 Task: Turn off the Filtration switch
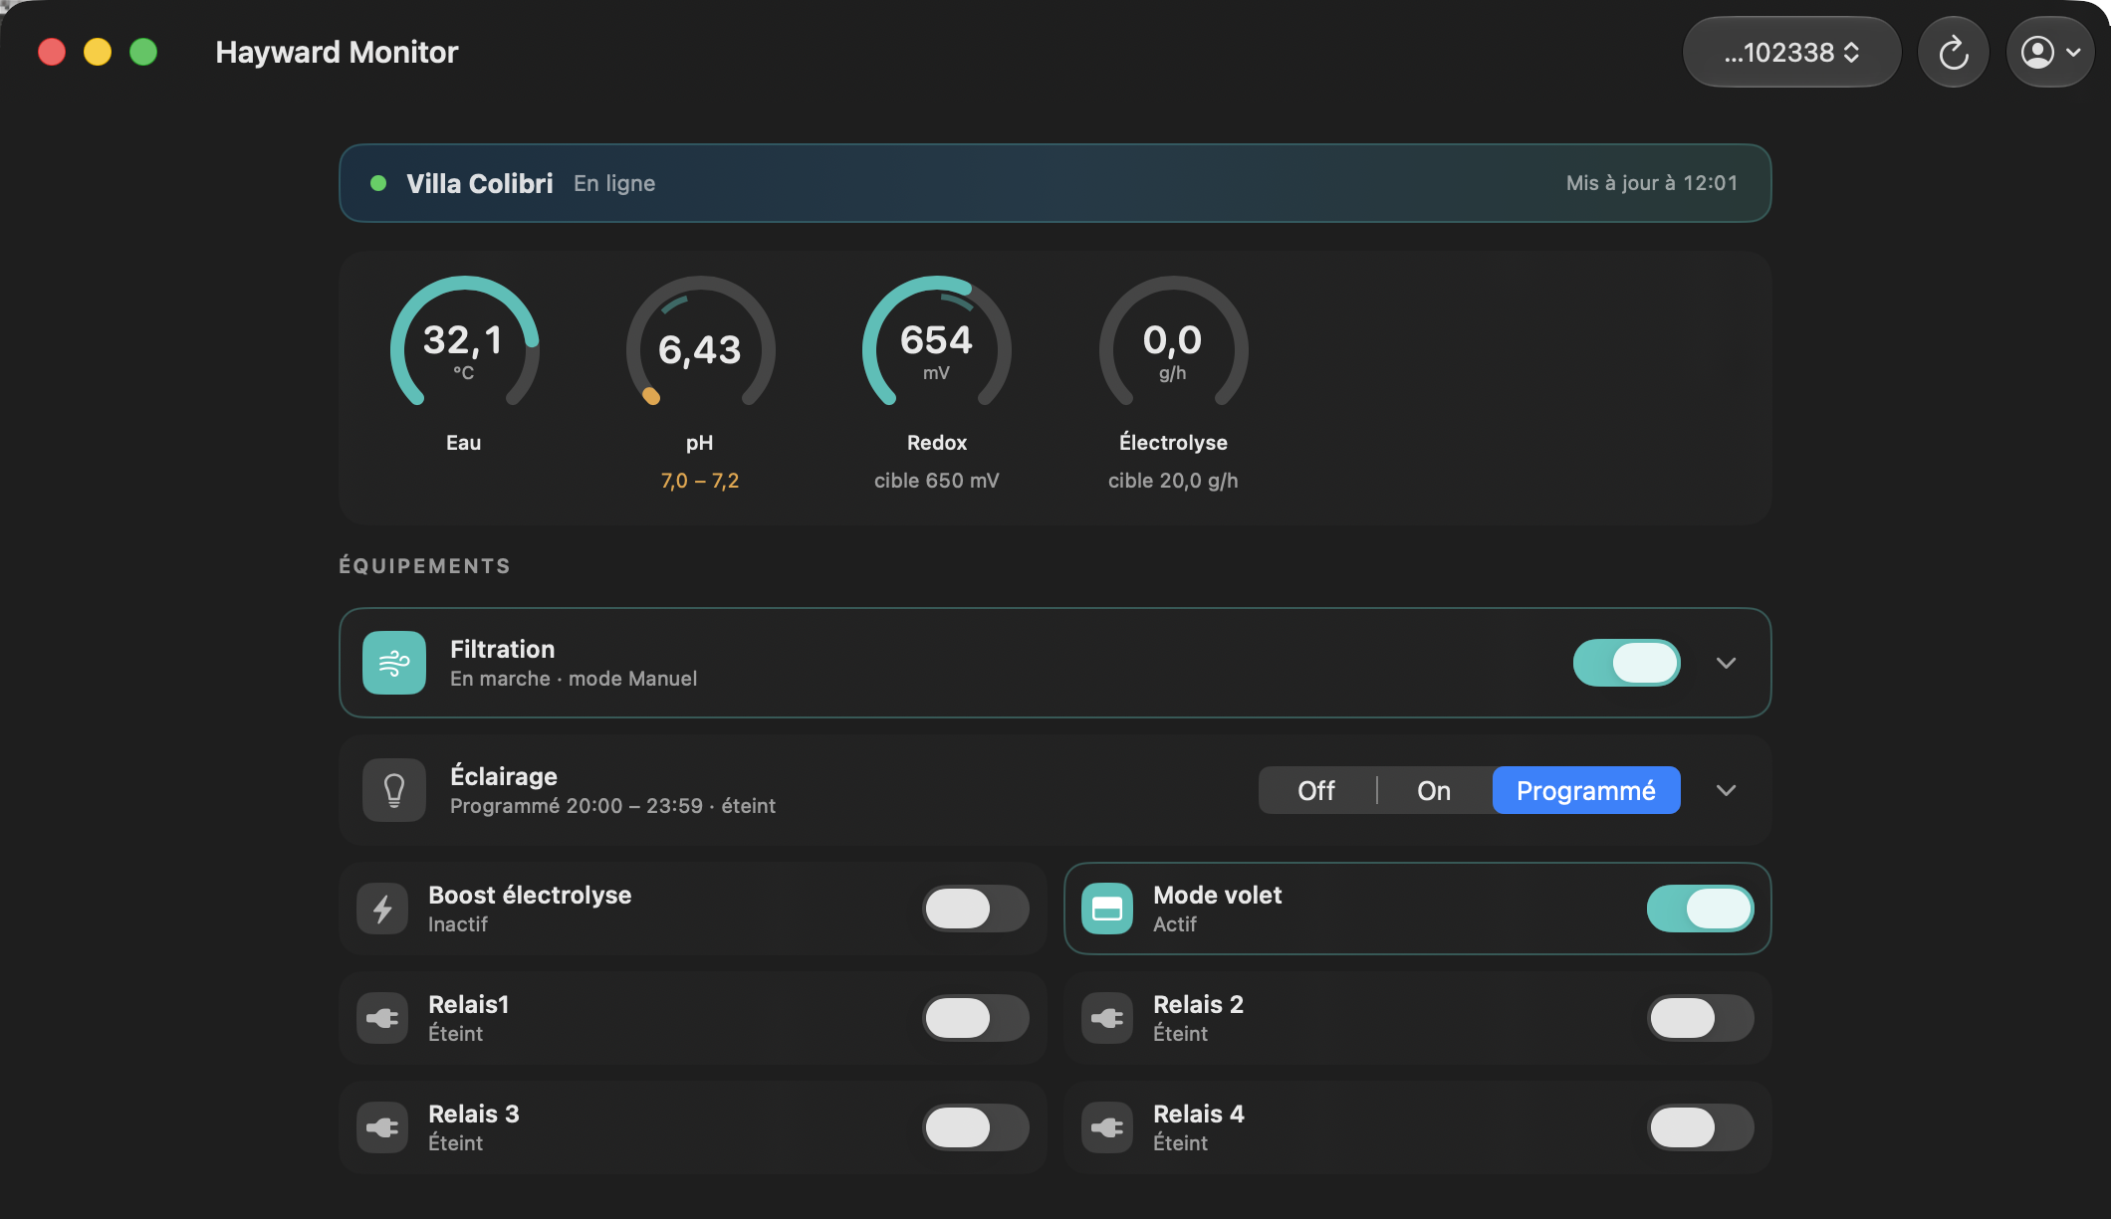[x=1627, y=663]
